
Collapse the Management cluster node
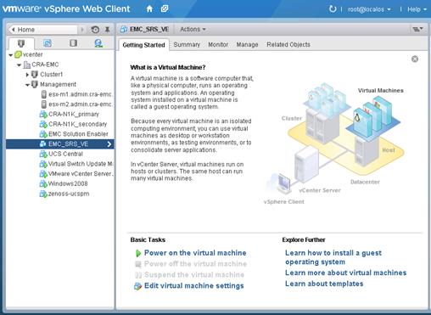point(27,85)
